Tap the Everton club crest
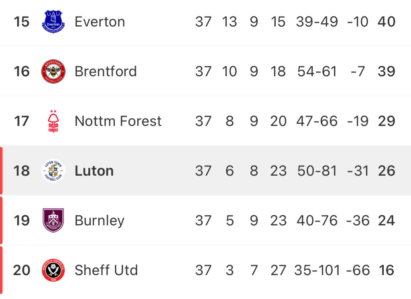Viewport: 411px width, 299px height. [x=53, y=22]
